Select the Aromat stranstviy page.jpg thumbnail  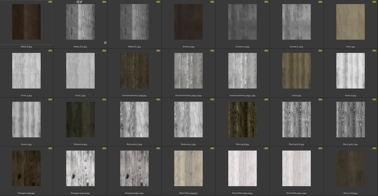(134, 71)
